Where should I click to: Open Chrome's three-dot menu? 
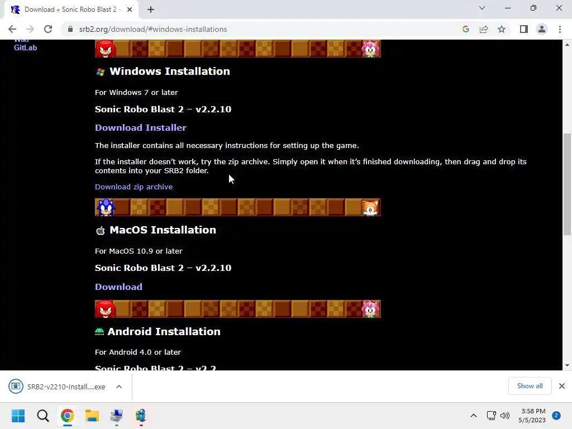(560, 29)
